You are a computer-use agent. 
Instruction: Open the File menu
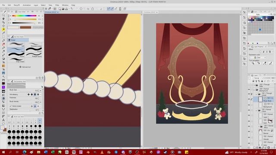point(3,5)
